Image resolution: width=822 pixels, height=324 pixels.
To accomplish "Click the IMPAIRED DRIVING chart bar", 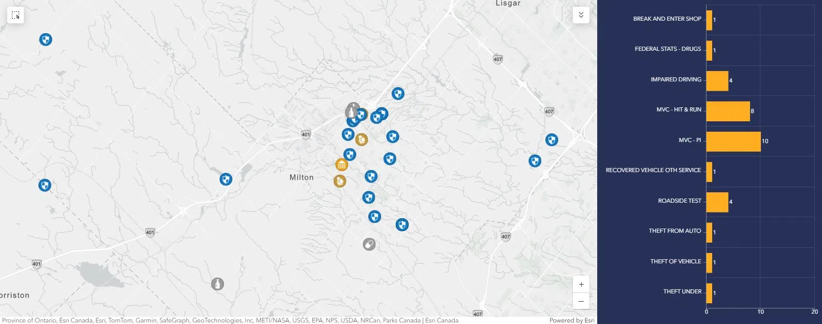I will (717, 80).
